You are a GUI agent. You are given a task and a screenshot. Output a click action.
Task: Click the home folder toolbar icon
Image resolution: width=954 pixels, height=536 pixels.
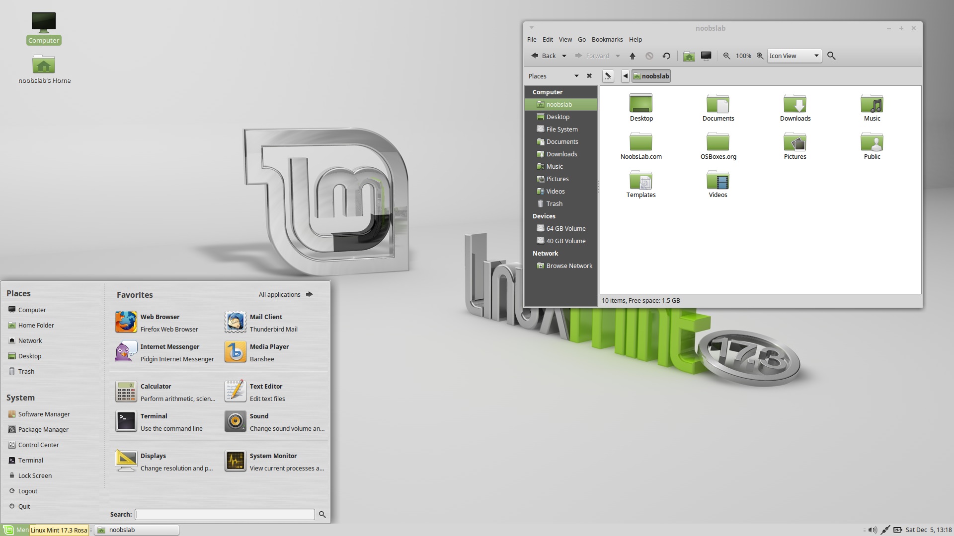[689, 56]
